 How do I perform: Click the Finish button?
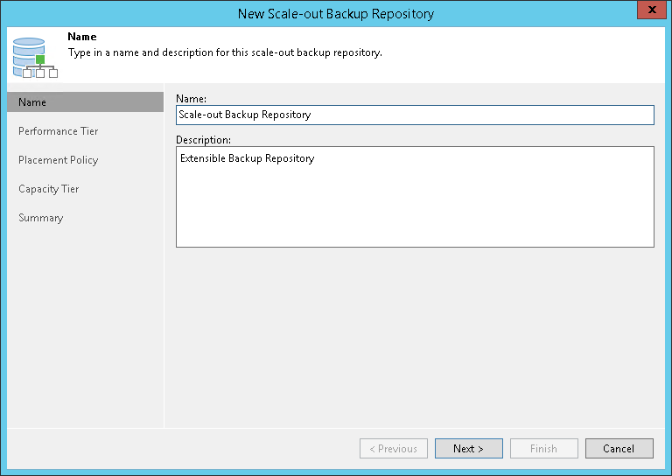coord(543,449)
